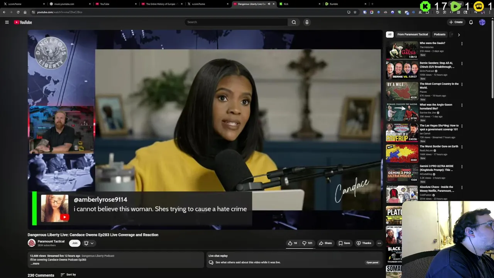Reload the page in the browser toolbar
This screenshot has height=278, width=494.
click(18, 12)
